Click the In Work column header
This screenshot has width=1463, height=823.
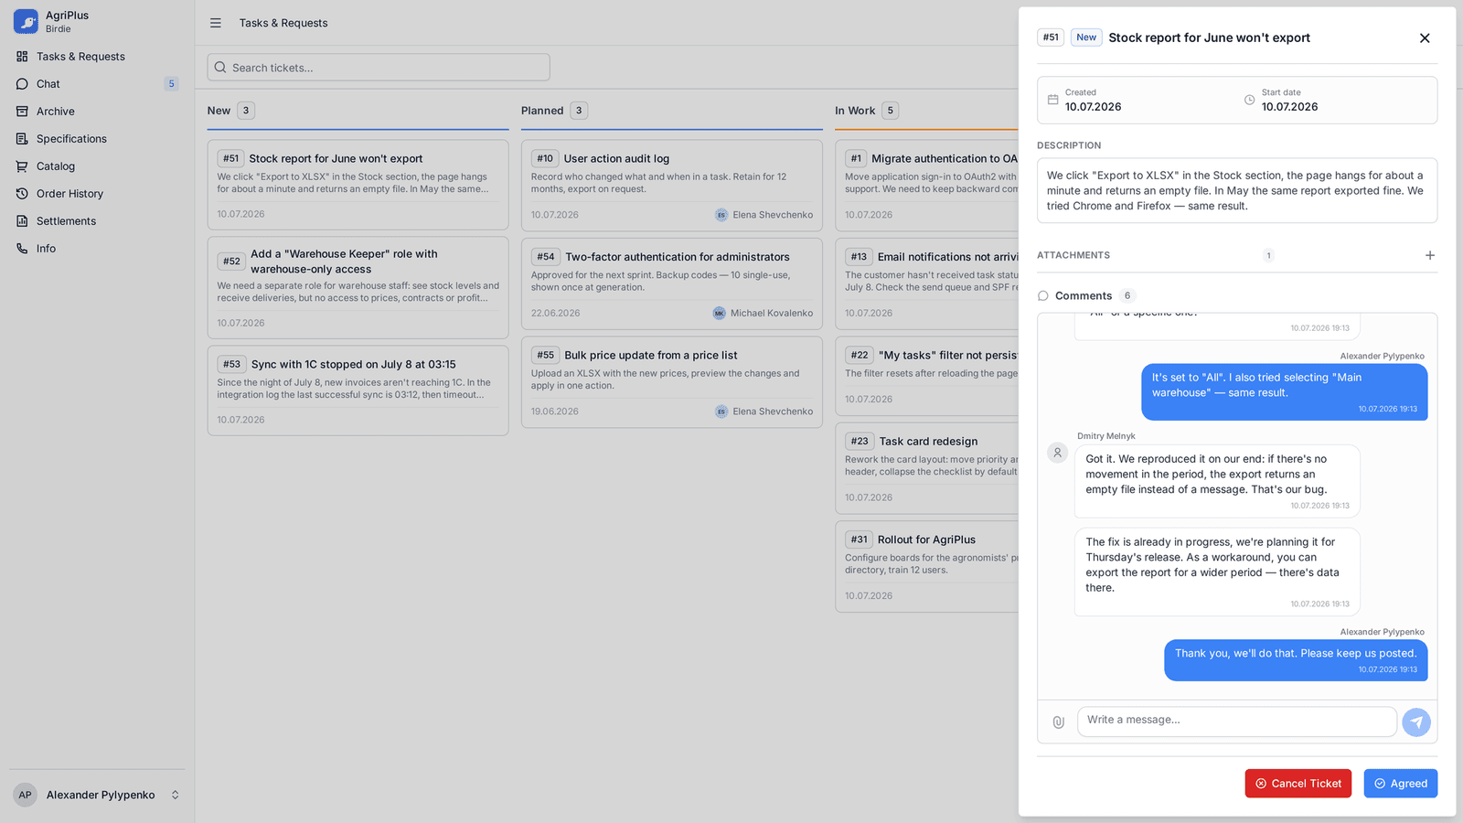[855, 111]
